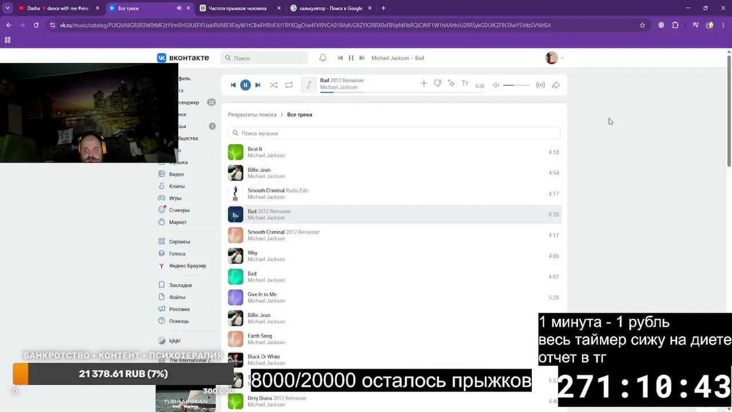The width and height of the screenshot is (732, 412).
Task: Open Закладки in the sidebar
Action: coord(180,285)
